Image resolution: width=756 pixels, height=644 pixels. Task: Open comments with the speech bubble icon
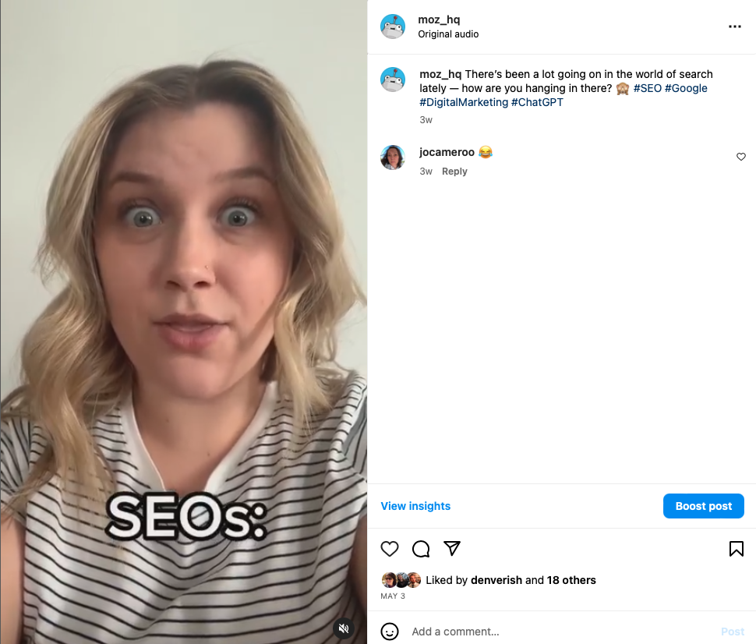[x=421, y=549]
